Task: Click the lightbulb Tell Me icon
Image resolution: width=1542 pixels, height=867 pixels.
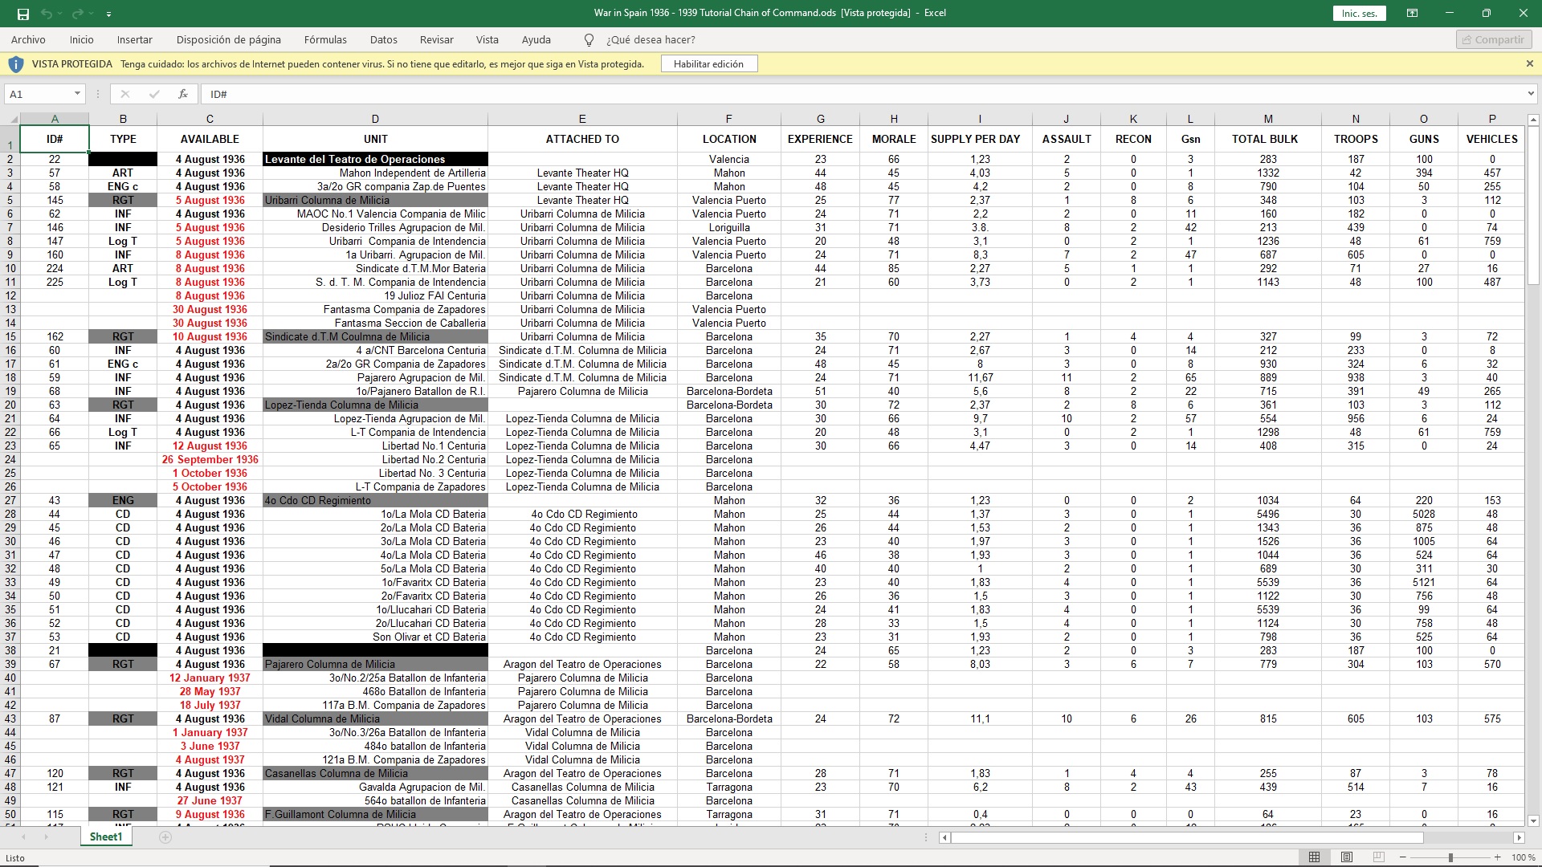Action: [x=589, y=40]
